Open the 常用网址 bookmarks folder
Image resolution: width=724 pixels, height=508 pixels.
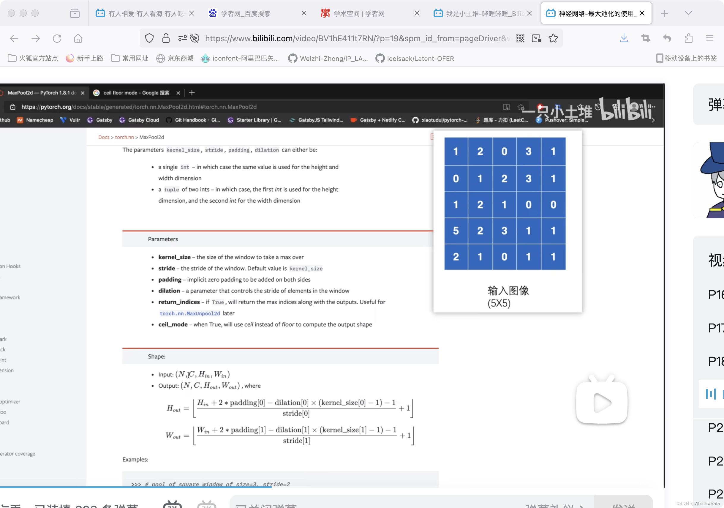pos(129,58)
